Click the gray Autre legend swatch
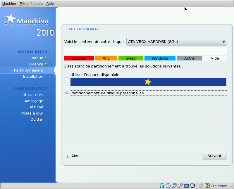234x189 pixels. (x=189, y=58)
